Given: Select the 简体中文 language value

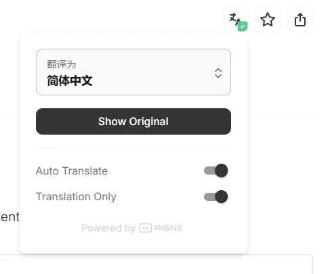Looking at the screenshot, I should coord(70,81).
